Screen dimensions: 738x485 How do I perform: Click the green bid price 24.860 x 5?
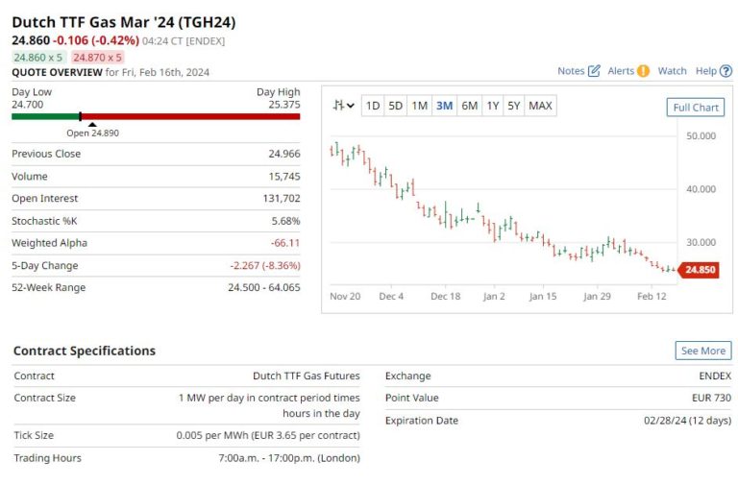(38, 58)
